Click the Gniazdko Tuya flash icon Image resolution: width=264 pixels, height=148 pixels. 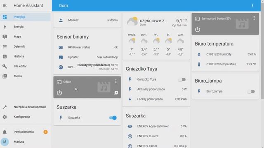coord(130,79)
